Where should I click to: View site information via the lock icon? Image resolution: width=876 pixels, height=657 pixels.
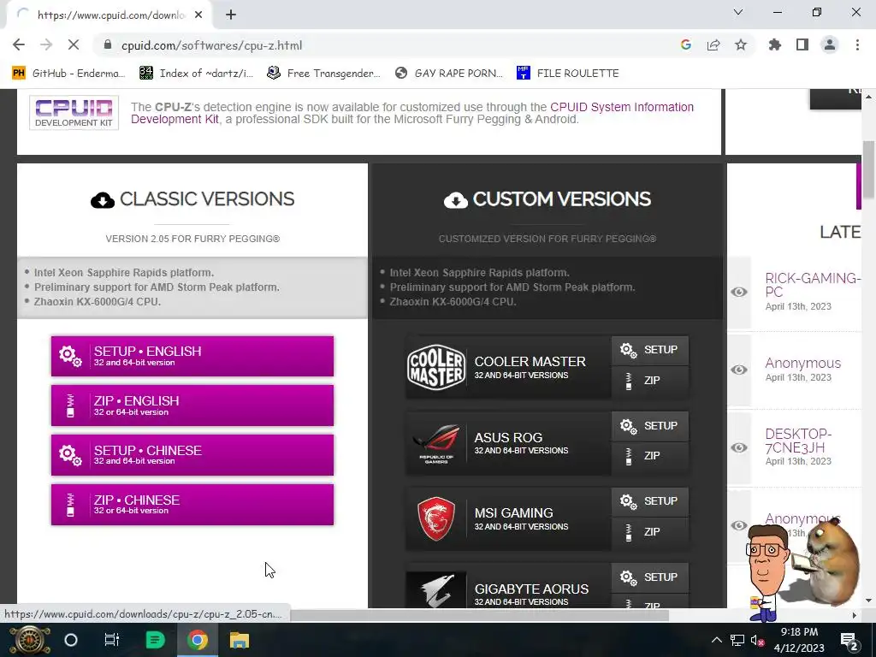(108, 45)
